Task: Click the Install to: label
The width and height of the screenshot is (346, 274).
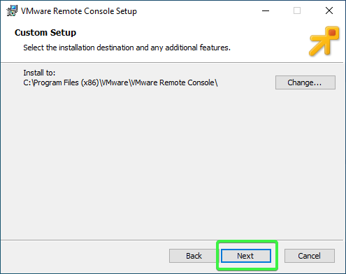Action: click(39, 73)
